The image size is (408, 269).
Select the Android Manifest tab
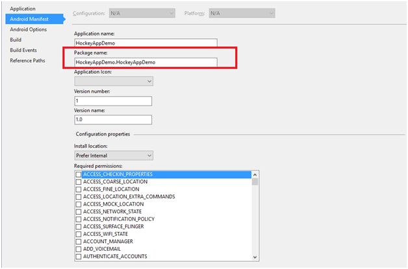pos(29,19)
